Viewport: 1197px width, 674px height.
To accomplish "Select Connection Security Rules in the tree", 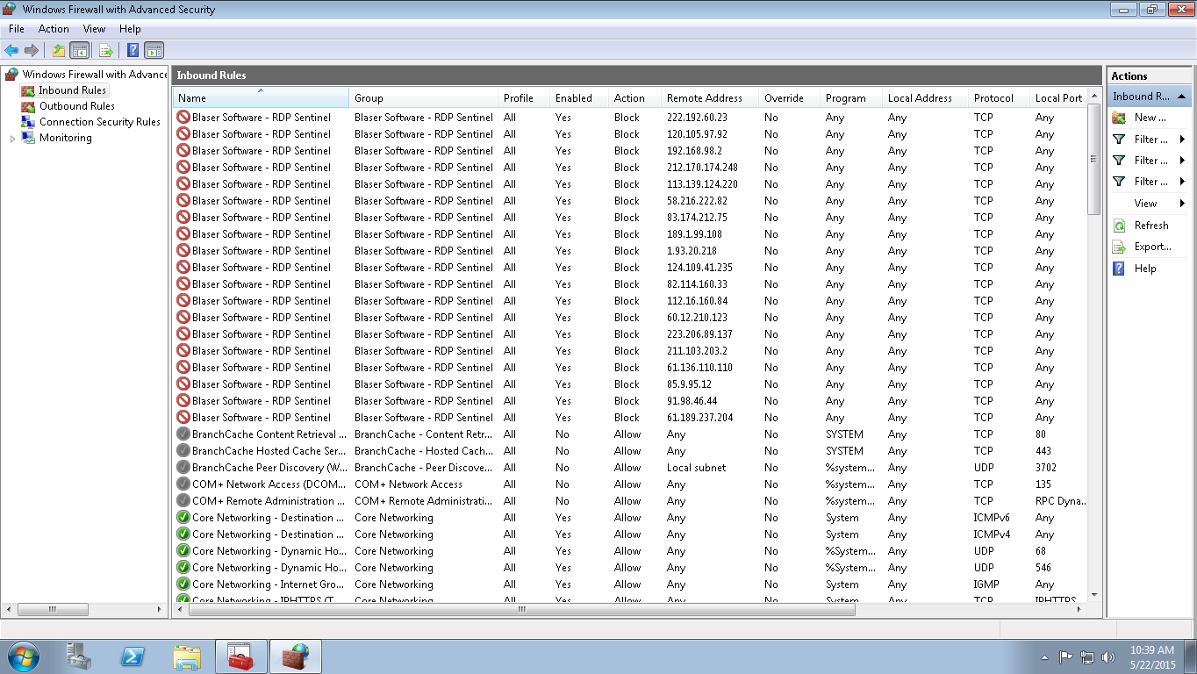I will click(x=100, y=122).
